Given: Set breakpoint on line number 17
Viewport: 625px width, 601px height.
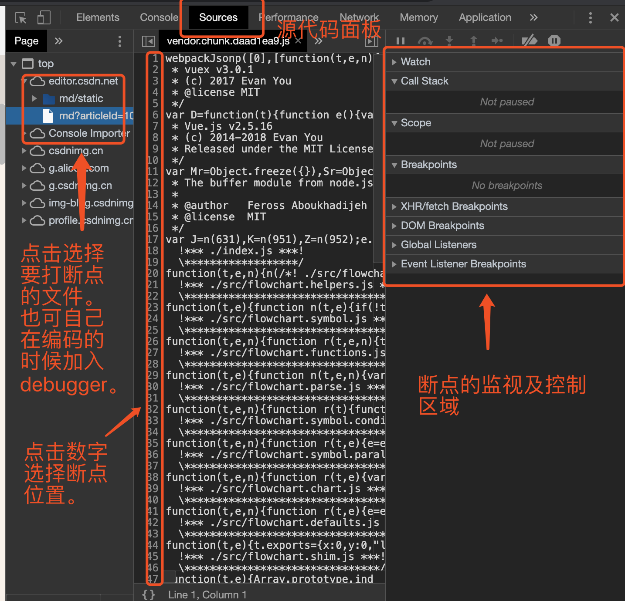Looking at the screenshot, I should pyautogui.click(x=153, y=240).
